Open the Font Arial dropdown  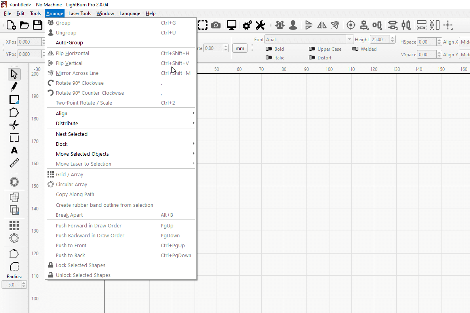point(349,39)
